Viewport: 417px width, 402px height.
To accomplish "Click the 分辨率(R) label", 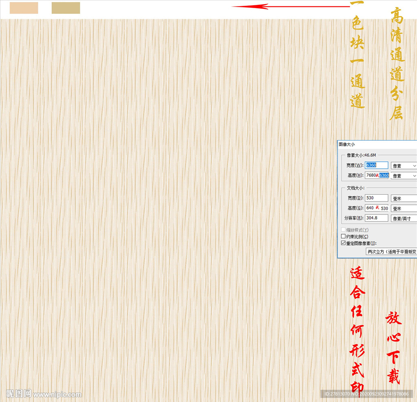I will pyautogui.click(x=354, y=218).
